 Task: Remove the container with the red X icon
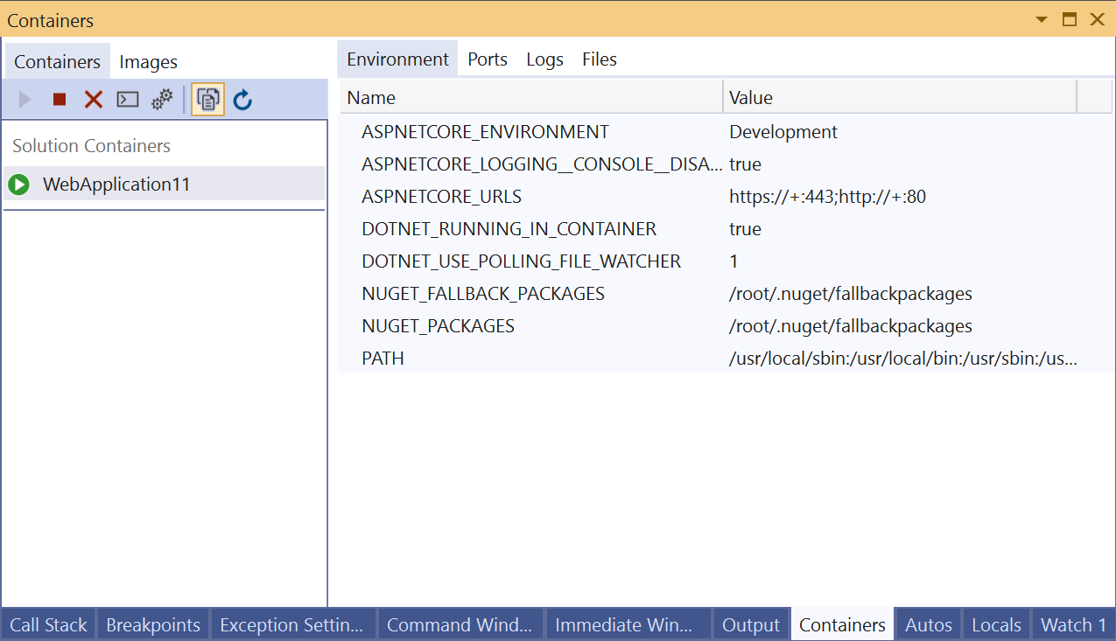tap(93, 99)
